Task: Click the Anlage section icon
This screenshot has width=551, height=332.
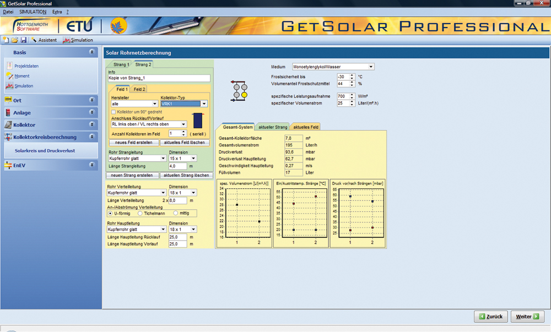Action: tap(8, 112)
